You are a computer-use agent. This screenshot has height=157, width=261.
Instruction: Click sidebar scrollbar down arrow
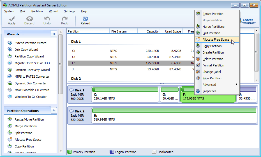click(x=61, y=151)
